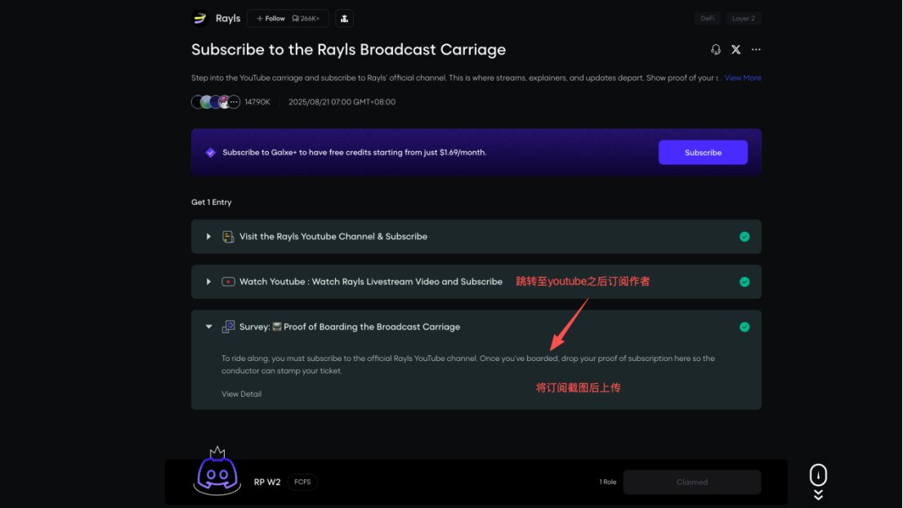This screenshot has height=508, width=903.
Task: Click the Claimed reward button
Action: click(x=692, y=482)
